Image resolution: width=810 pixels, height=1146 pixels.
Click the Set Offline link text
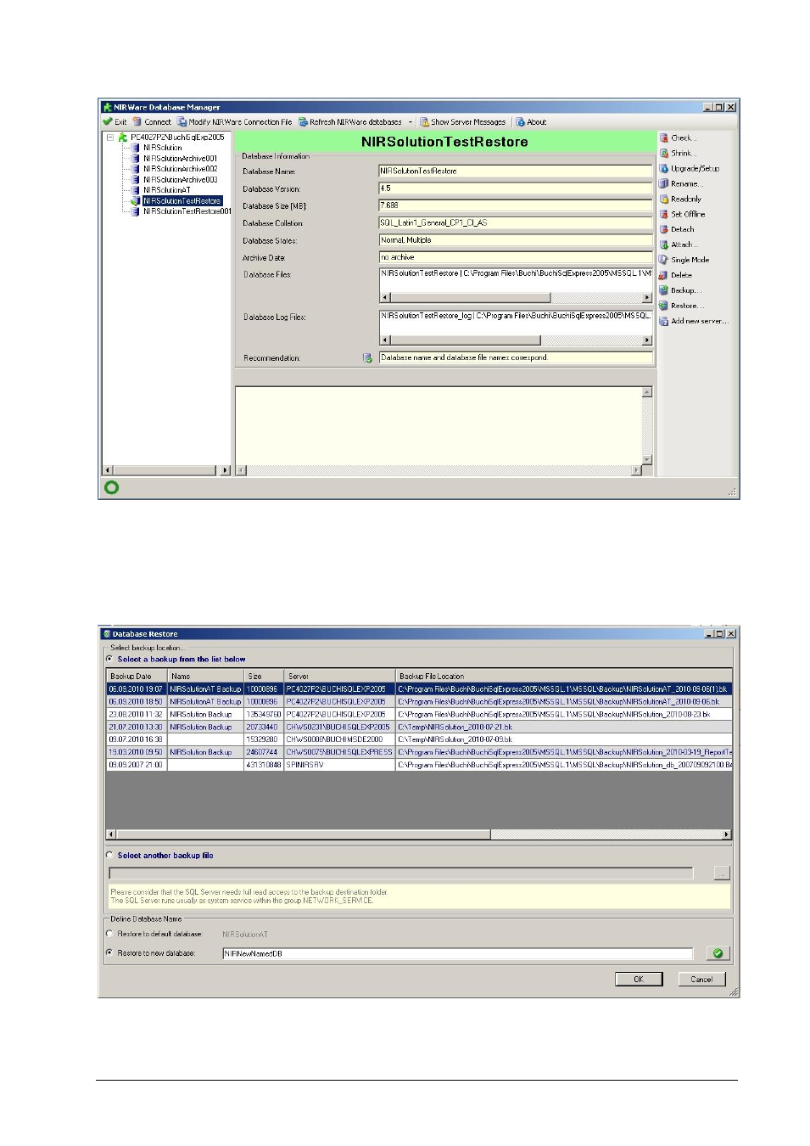(x=689, y=215)
